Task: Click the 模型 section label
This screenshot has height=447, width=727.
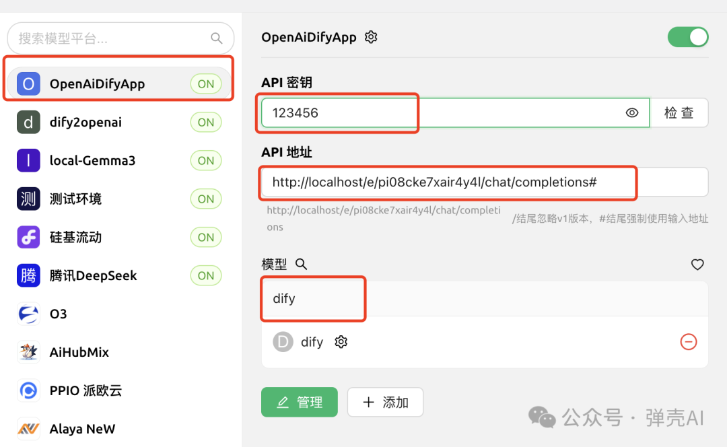Action: 274,265
